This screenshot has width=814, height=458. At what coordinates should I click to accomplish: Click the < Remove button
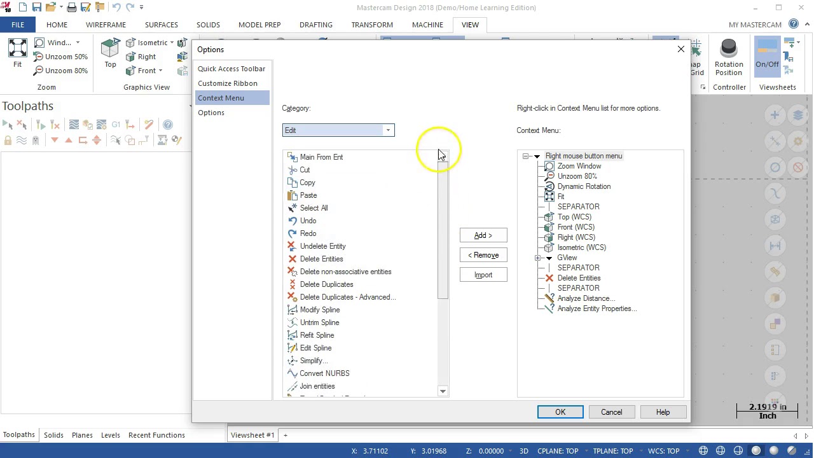(483, 255)
